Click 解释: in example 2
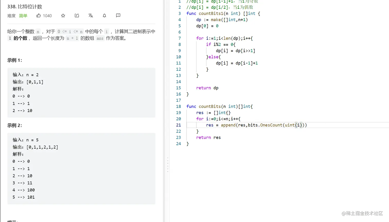Viewport: 389px width, 222px height. [x=18, y=154]
